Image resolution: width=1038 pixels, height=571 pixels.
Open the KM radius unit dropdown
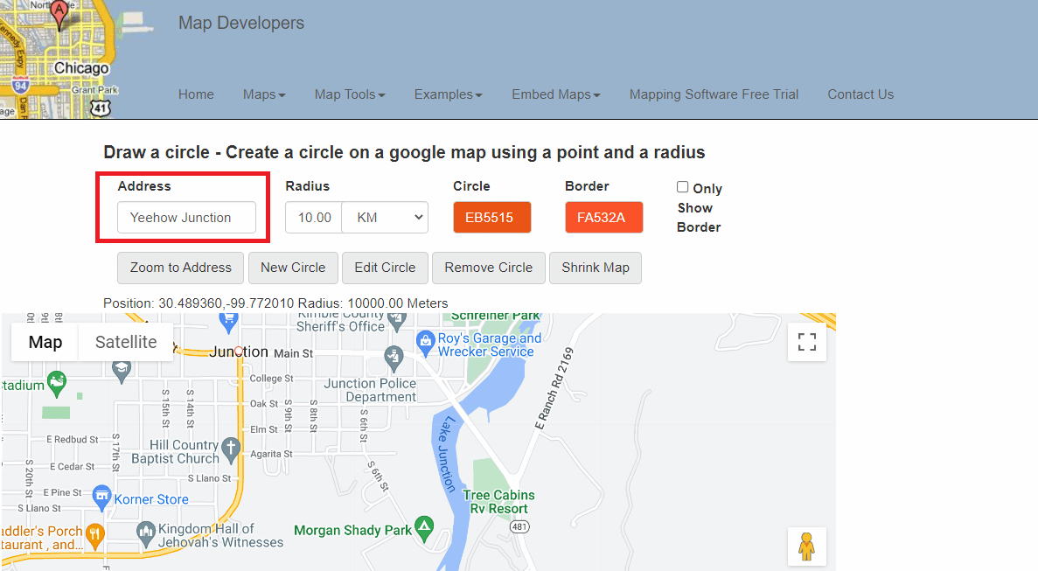coord(386,218)
